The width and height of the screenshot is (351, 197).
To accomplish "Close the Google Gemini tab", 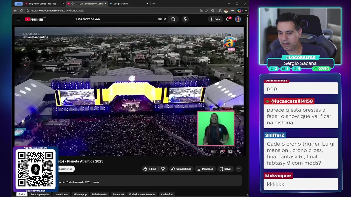I will (148, 4).
